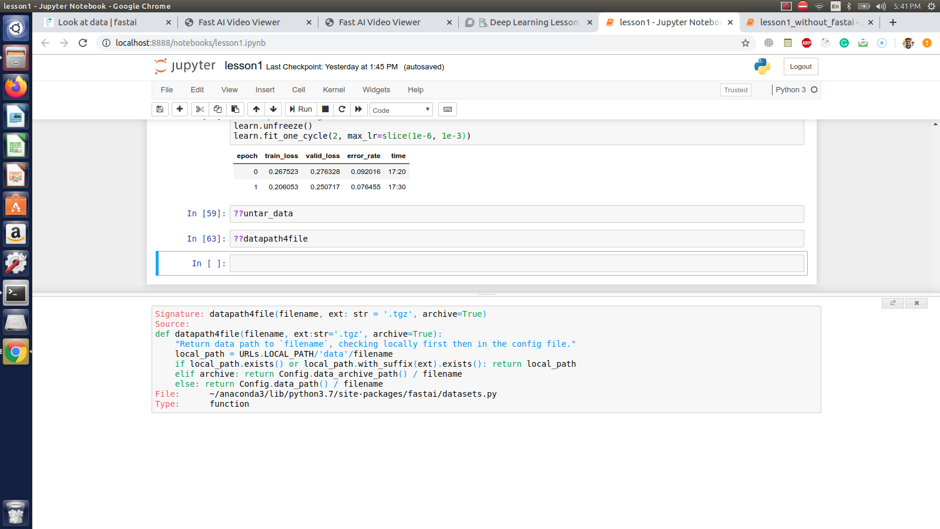This screenshot has height=529, width=940.
Task: Save the notebook with the floppy disk icon
Action: click(160, 109)
